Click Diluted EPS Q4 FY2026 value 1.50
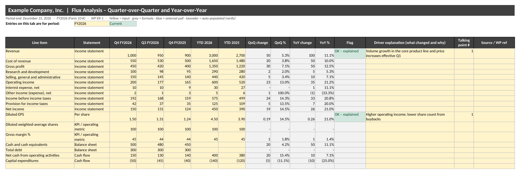Image resolution: width=520 pixels, height=174 pixels. click(x=123, y=117)
